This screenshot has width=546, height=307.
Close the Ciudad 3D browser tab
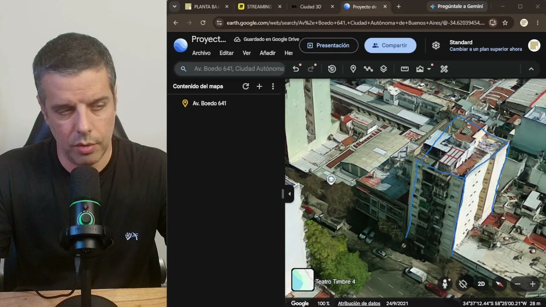pyautogui.click(x=332, y=6)
